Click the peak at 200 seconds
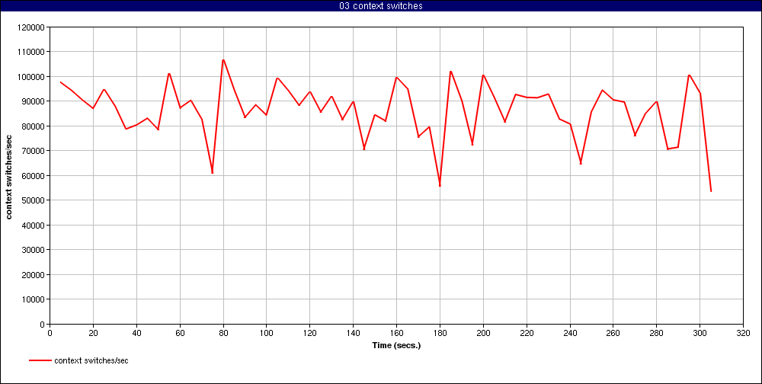 pyautogui.click(x=483, y=75)
